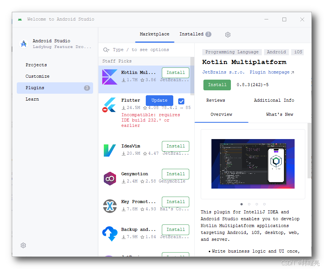Click the Programming Language tag
This screenshot has height=269, width=324.
(232, 52)
